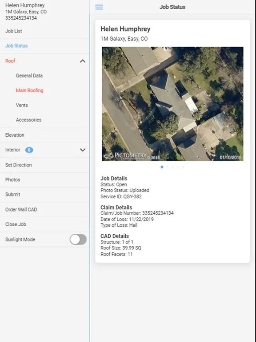Click Structure: 1 of 1
The width and height of the screenshot is (256, 342).
(x=117, y=242)
